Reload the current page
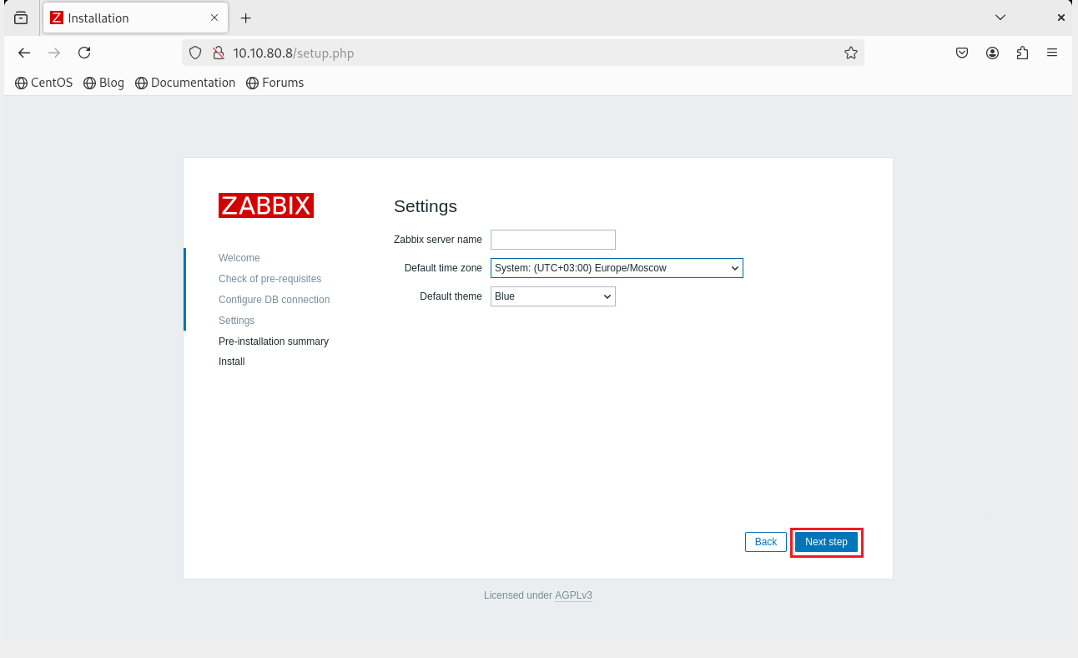Image resolution: width=1078 pixels, height=658 pixels. 84,53
